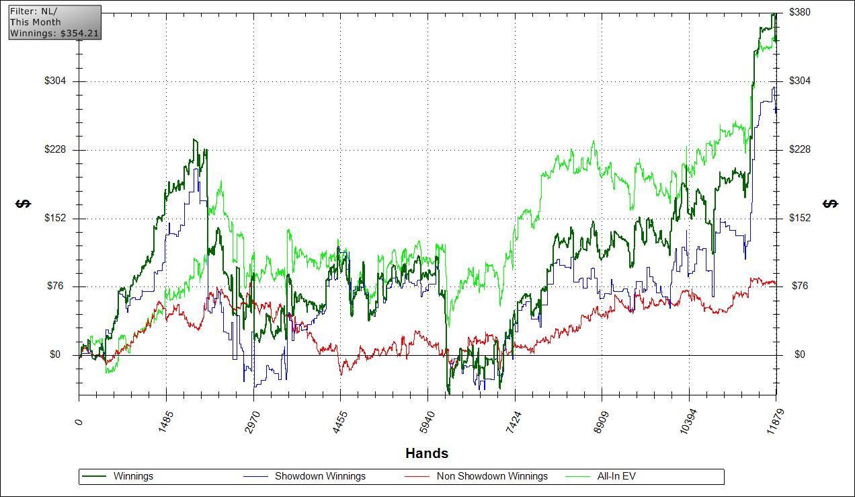Click the blue Showdown Winnings legend line

pos(255,477)
